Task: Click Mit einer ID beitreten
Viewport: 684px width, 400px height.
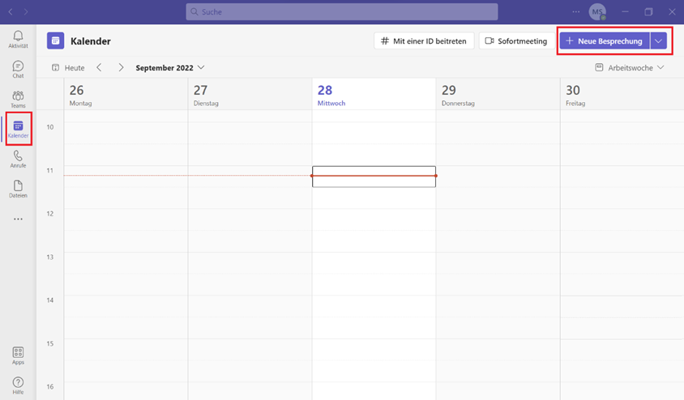Action: [424, 41]
